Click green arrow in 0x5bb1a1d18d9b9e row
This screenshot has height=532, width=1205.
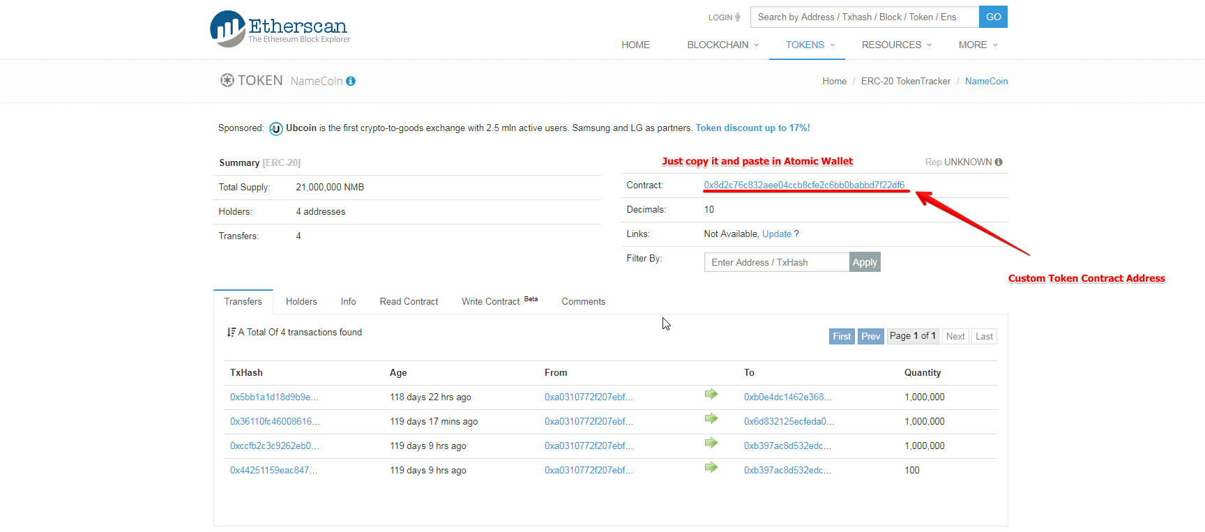coord(711,394)
